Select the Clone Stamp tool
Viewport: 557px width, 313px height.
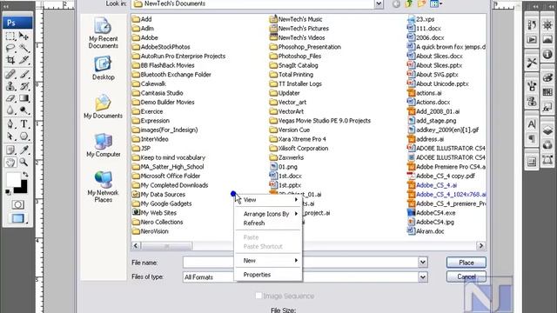[x=10, y=86]
